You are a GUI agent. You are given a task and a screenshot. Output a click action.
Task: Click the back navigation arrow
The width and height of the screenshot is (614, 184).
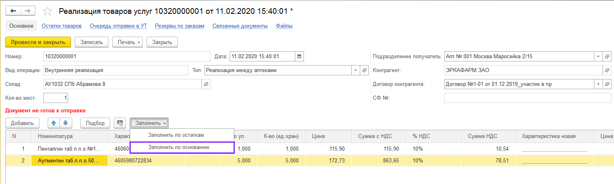click(13, 11)
